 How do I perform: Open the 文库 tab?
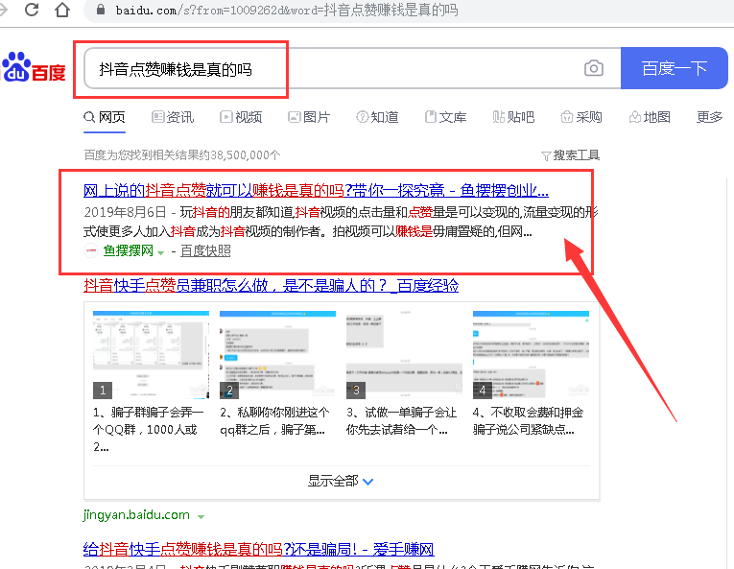tap(445, 117)
